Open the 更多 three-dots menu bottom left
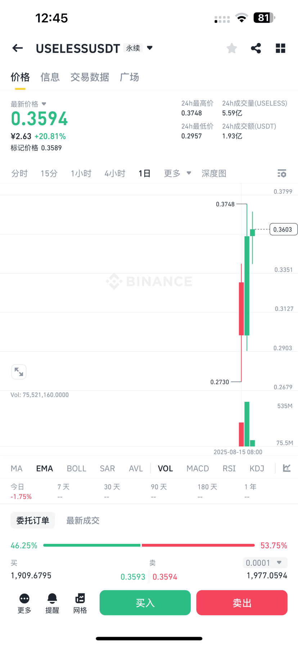 pos(24,602)
